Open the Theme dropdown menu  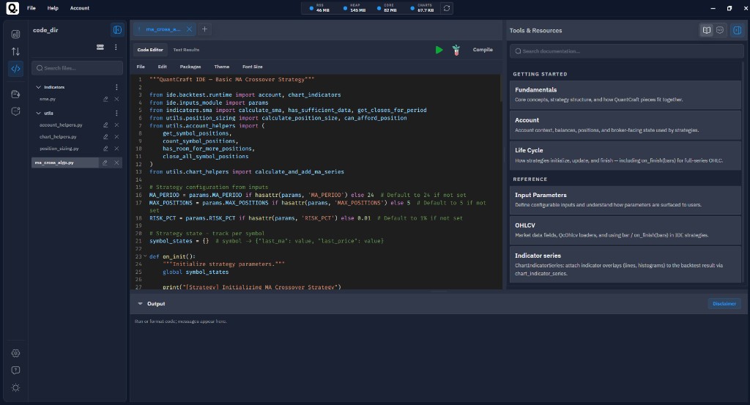221,67
